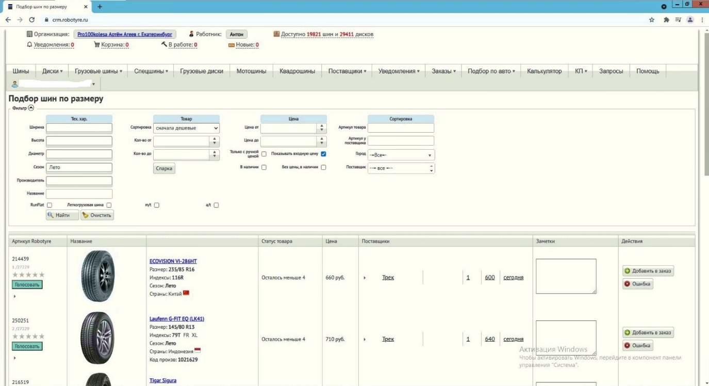Click the Уведомления bell icon in header
This screenshot has height=386, width=709.
click(x=29, y=45)
